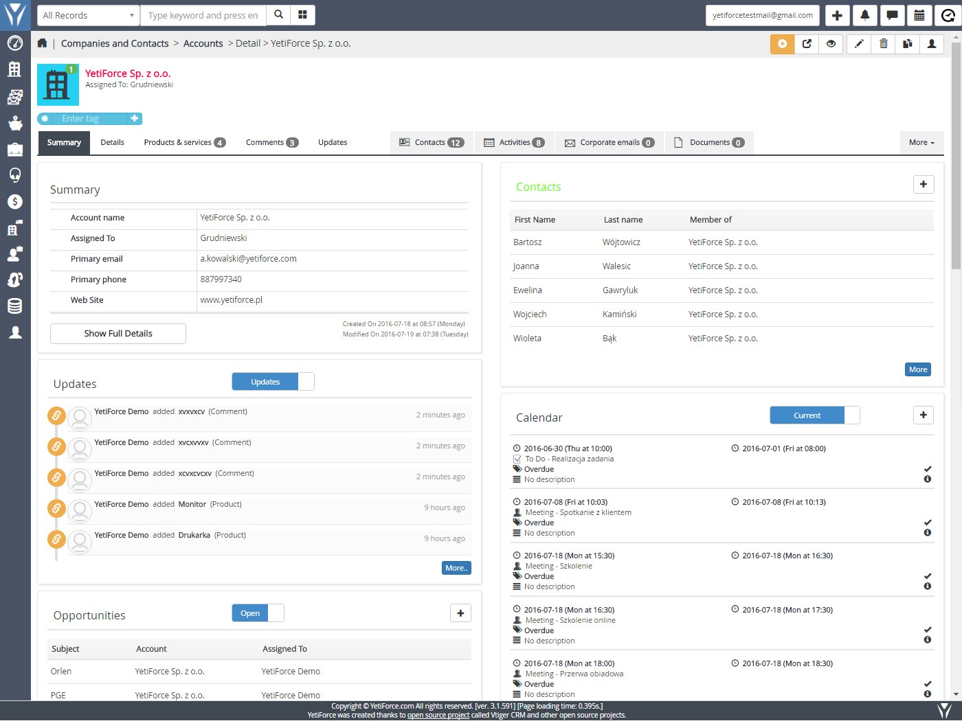Viewport: 962px width, 721px height.
Task: Switch to the Details tab
Action: pyautogui.click(x=112, y=143)
